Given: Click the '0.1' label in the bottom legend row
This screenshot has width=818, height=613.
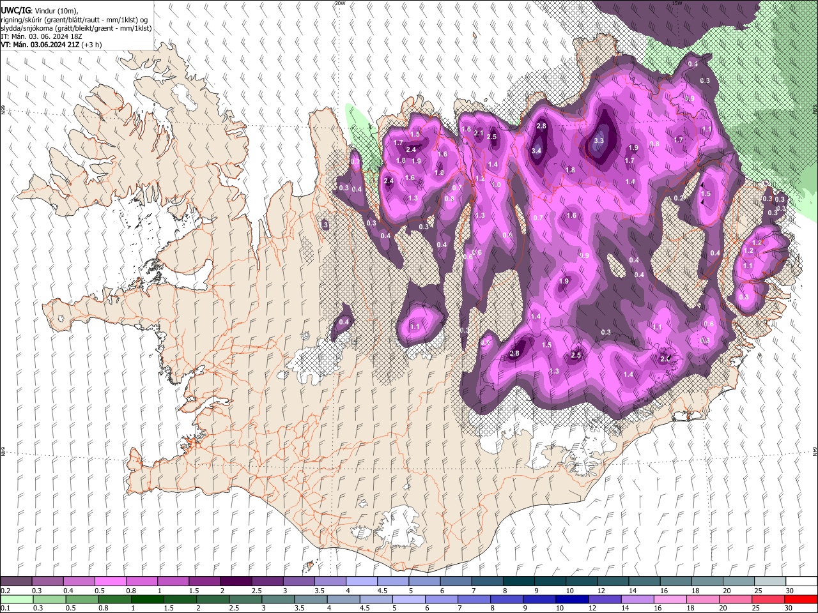Looking at the screenshot, I should pos(5,608).
